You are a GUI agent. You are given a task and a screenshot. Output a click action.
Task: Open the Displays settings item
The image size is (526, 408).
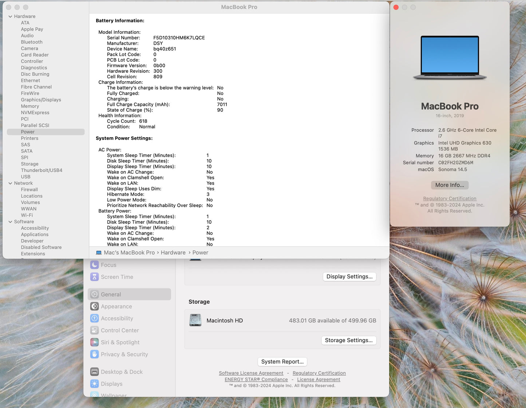tap(111, 384)
